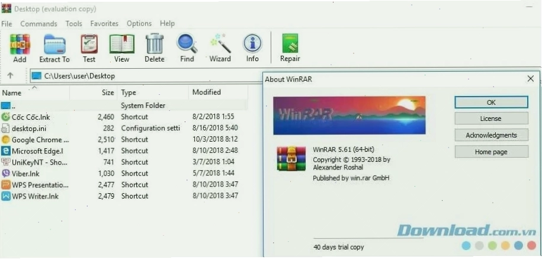Click the WinRAR title bar icon
The height and width of the screenshot is (259, 542).
pyautogui.click(x=7, y=8)
